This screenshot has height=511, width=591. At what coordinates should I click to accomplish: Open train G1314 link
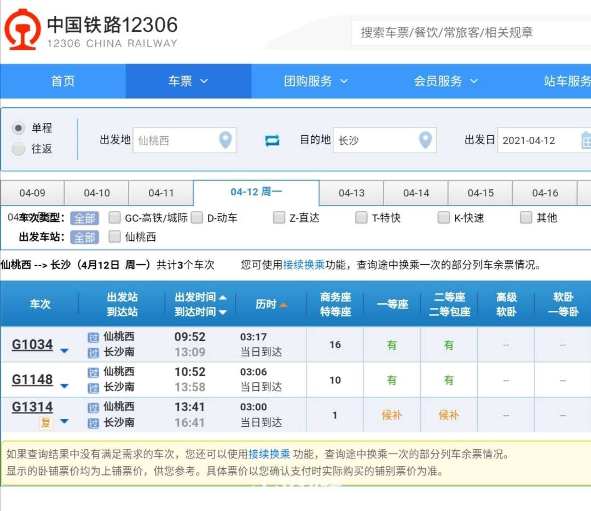click(x=32, y=407)
